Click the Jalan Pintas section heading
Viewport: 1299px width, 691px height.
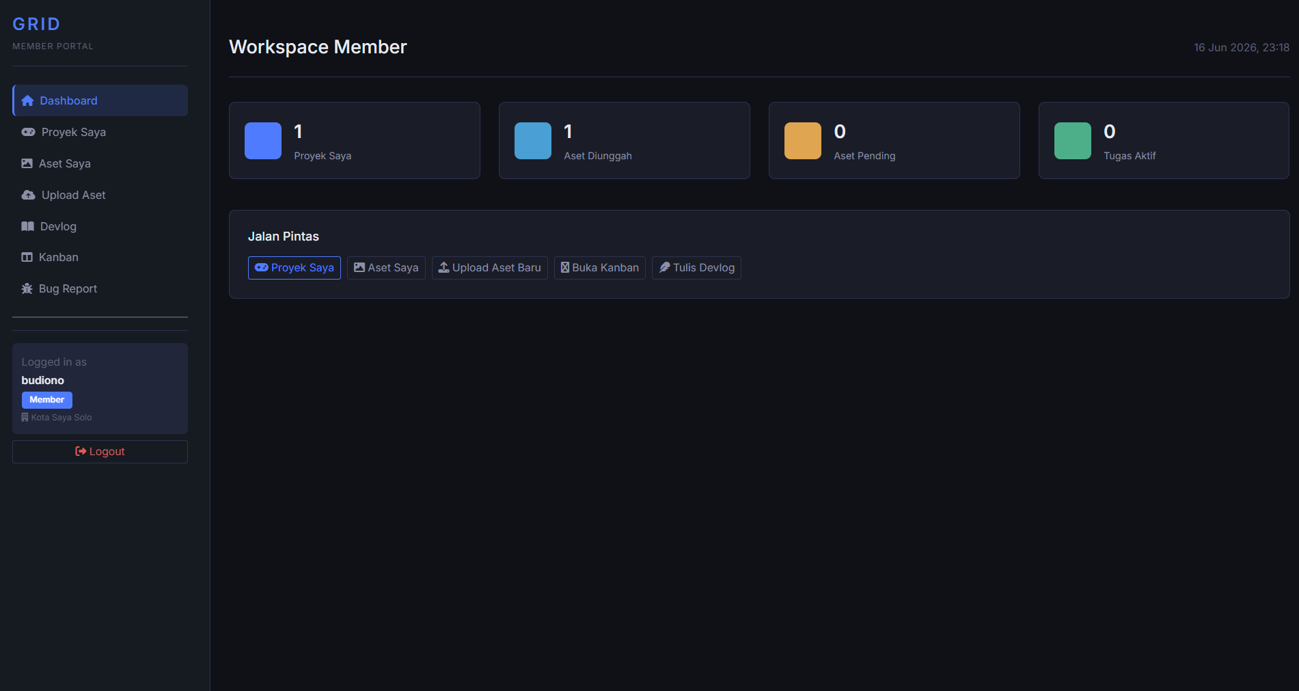284,236
